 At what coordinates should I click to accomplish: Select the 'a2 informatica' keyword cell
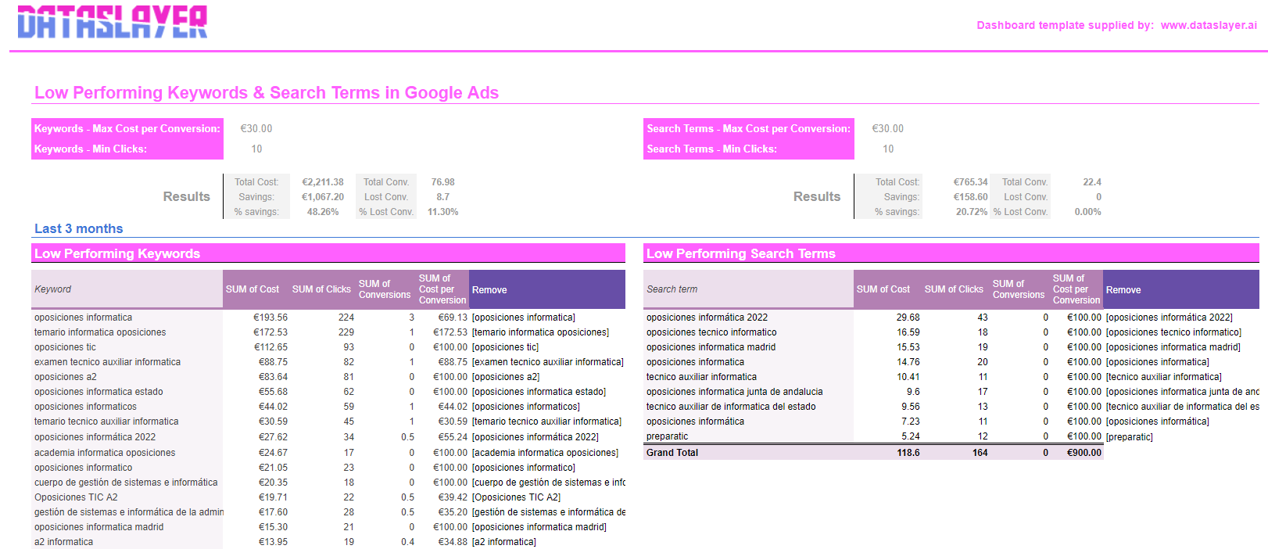[63, 542]
